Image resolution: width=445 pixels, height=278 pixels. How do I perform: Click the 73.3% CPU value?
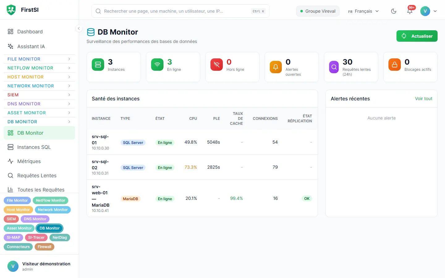(x=191, y=167)
